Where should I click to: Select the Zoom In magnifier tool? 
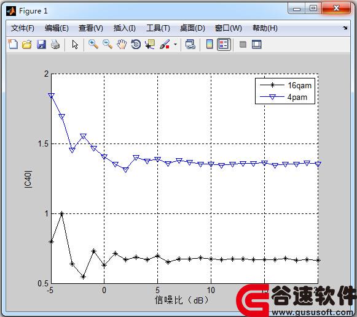point(93,44)
